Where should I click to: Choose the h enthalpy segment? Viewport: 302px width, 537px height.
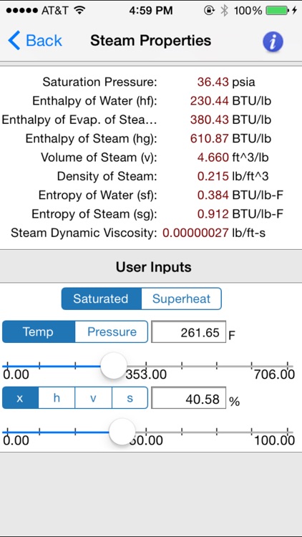click(x=57, y=398)
